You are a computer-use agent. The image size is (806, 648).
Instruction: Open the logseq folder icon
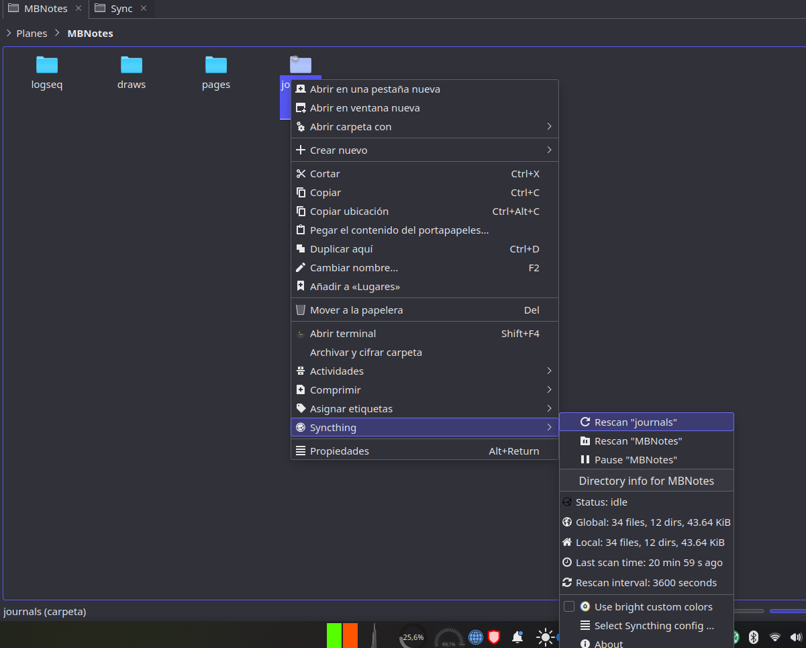pyautogui.click(x=47, y=64)
